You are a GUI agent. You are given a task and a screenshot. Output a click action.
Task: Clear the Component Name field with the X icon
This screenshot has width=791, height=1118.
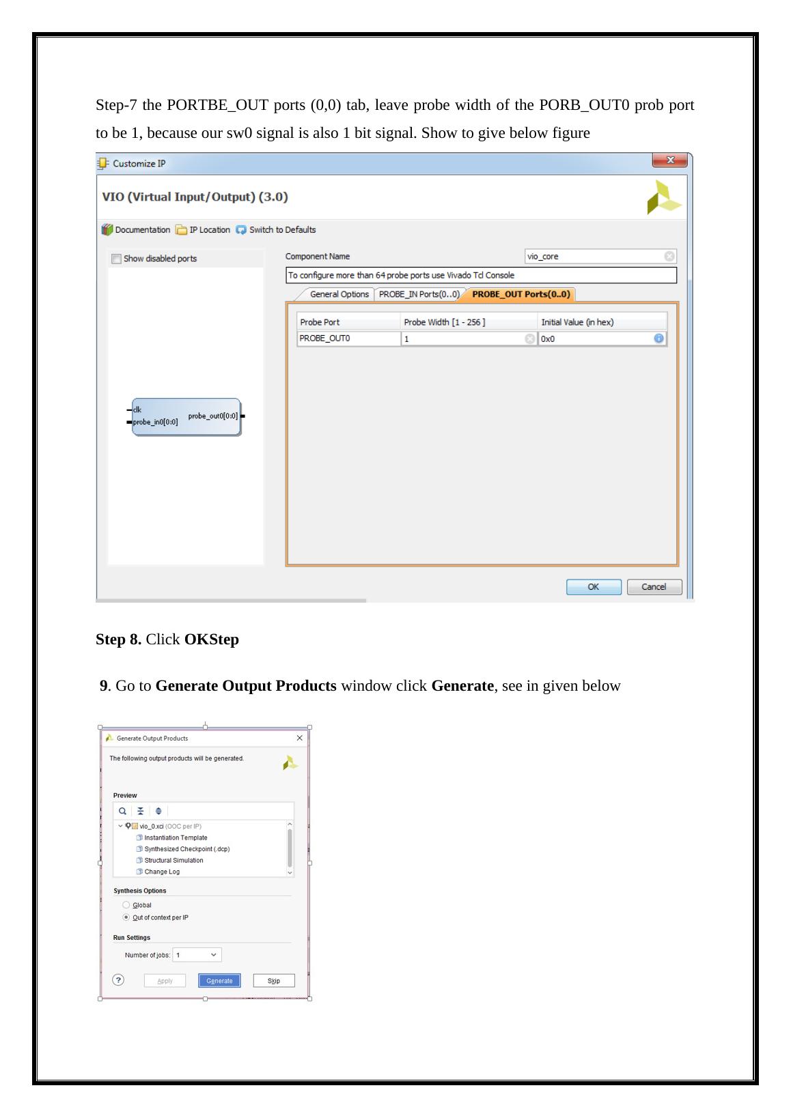(x=669, y=257)
